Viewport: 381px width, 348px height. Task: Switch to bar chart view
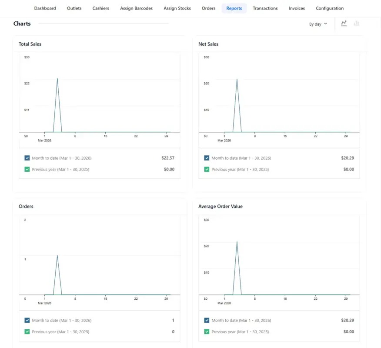pos(356,23)
